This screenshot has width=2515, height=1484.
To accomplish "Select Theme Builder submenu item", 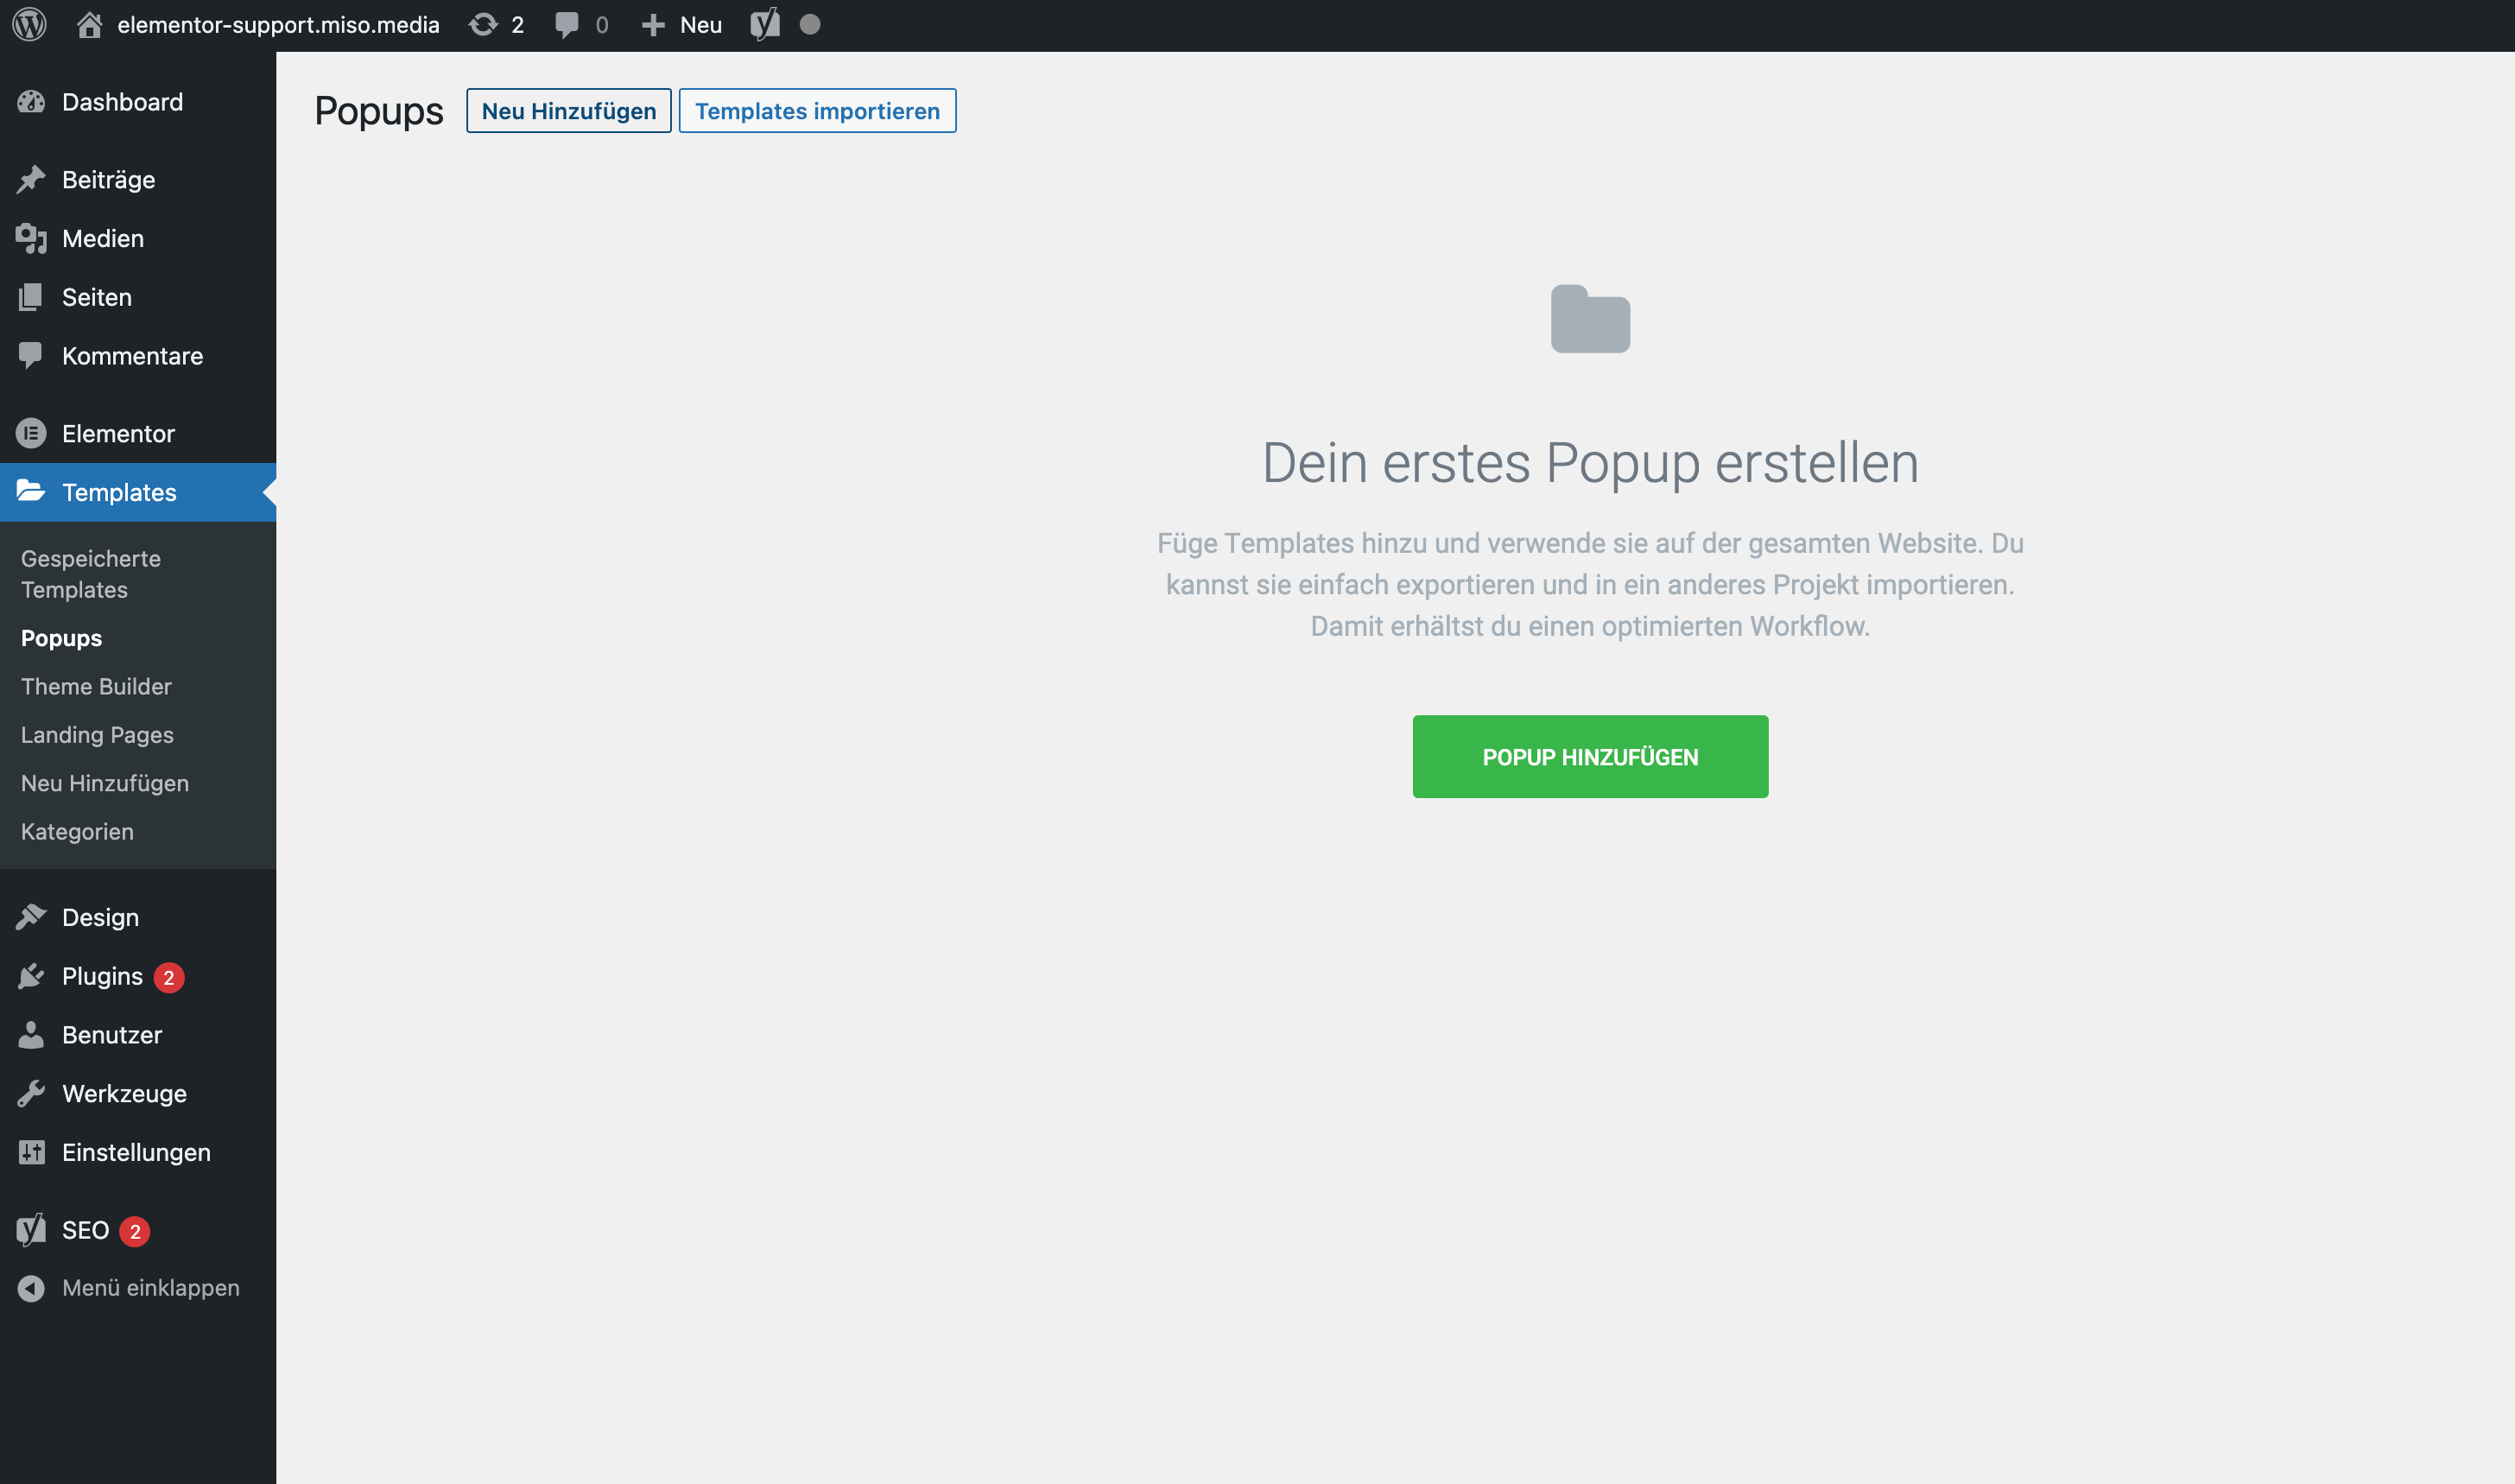I will [96, 686].
